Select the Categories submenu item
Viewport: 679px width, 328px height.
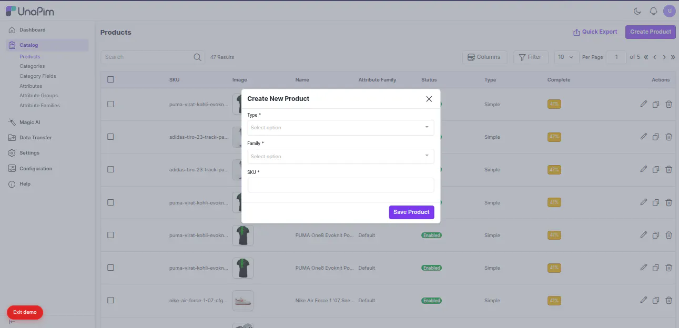tap(32, 66)
